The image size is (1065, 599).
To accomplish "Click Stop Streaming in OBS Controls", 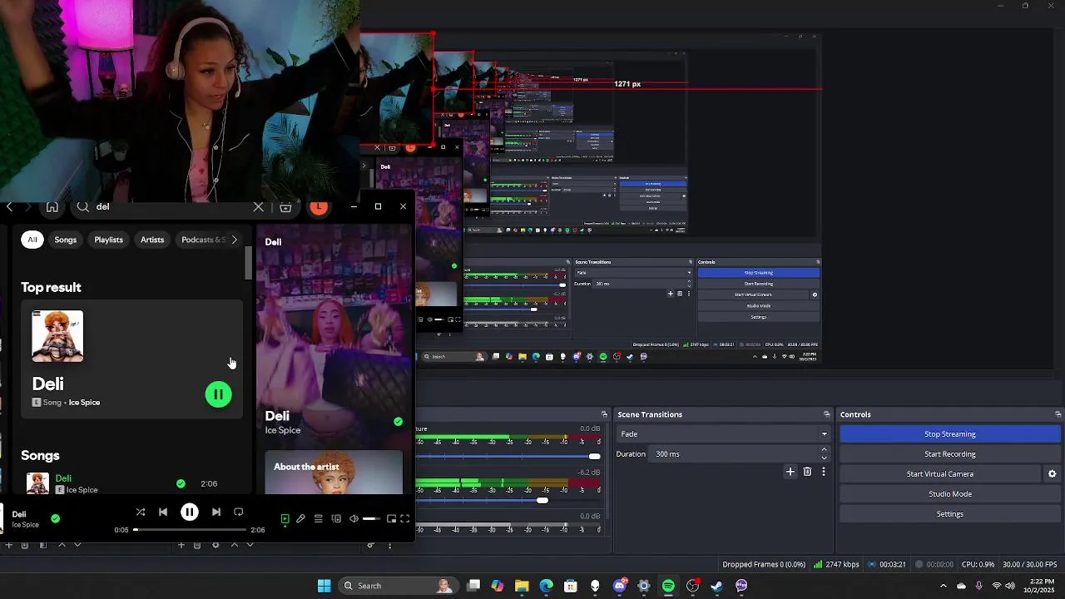I will pyautogui.click(x=949, y=434).
